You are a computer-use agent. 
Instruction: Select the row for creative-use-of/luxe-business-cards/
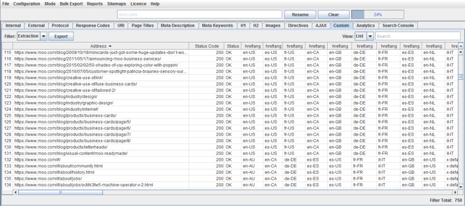(x=230, y=84)
